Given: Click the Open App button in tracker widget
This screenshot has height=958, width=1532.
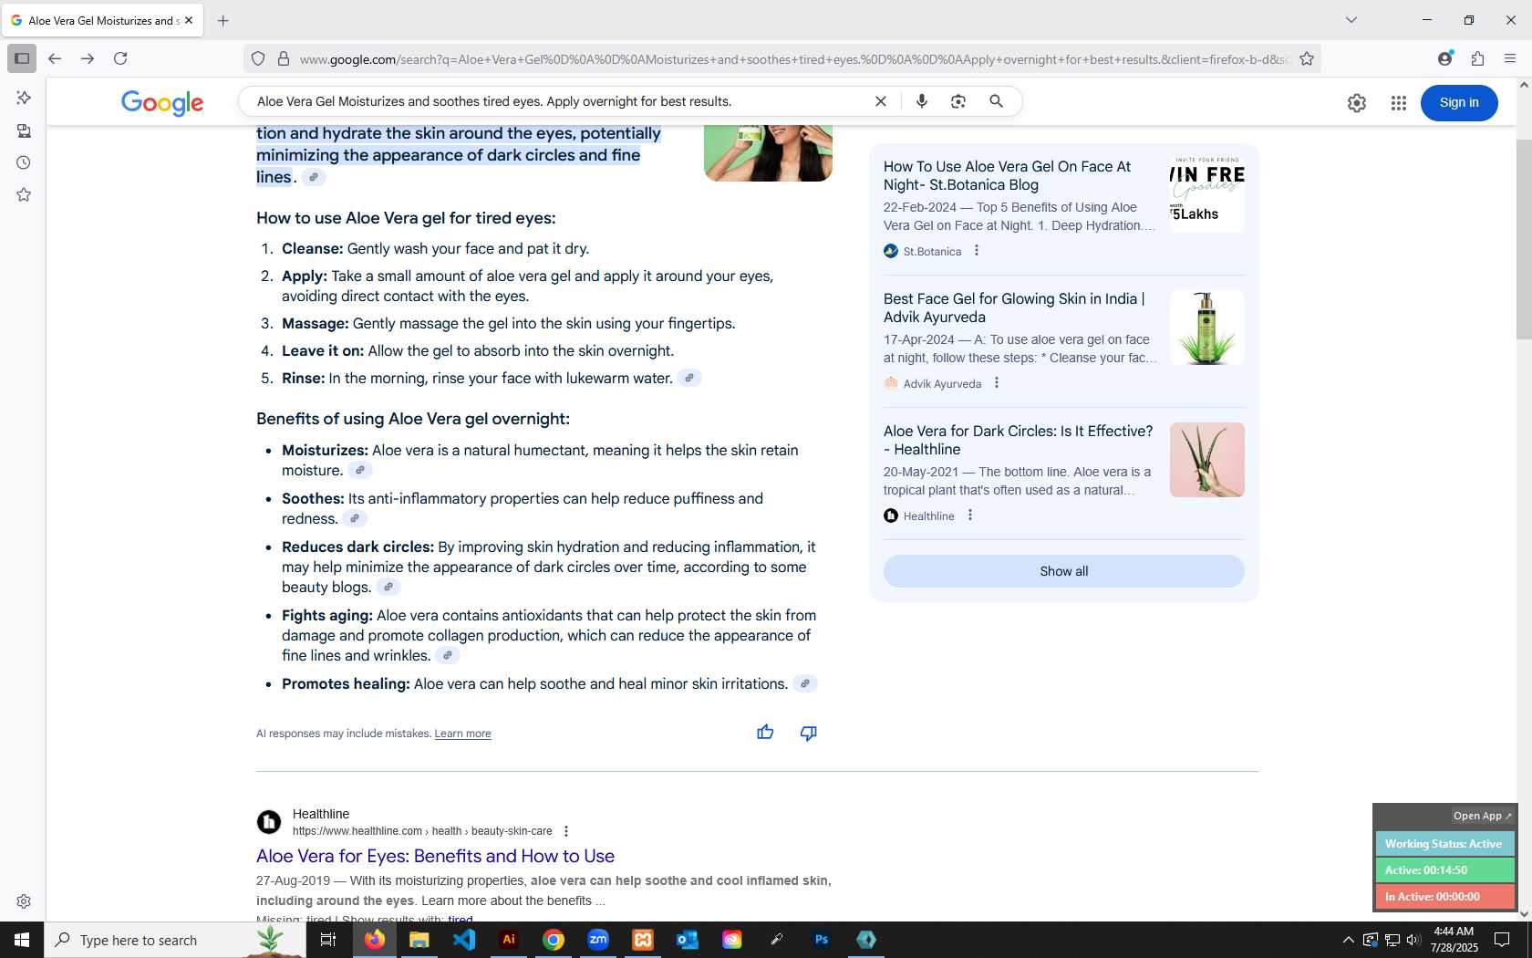Looking at the screenshot, I should (1482, 816).
